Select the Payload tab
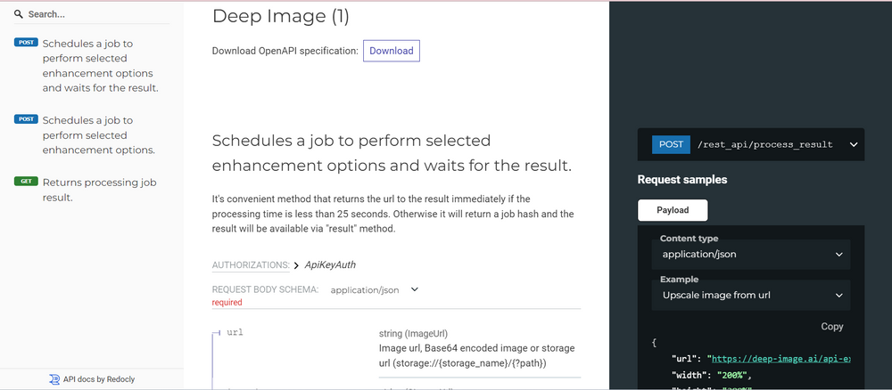 (673, 210)
